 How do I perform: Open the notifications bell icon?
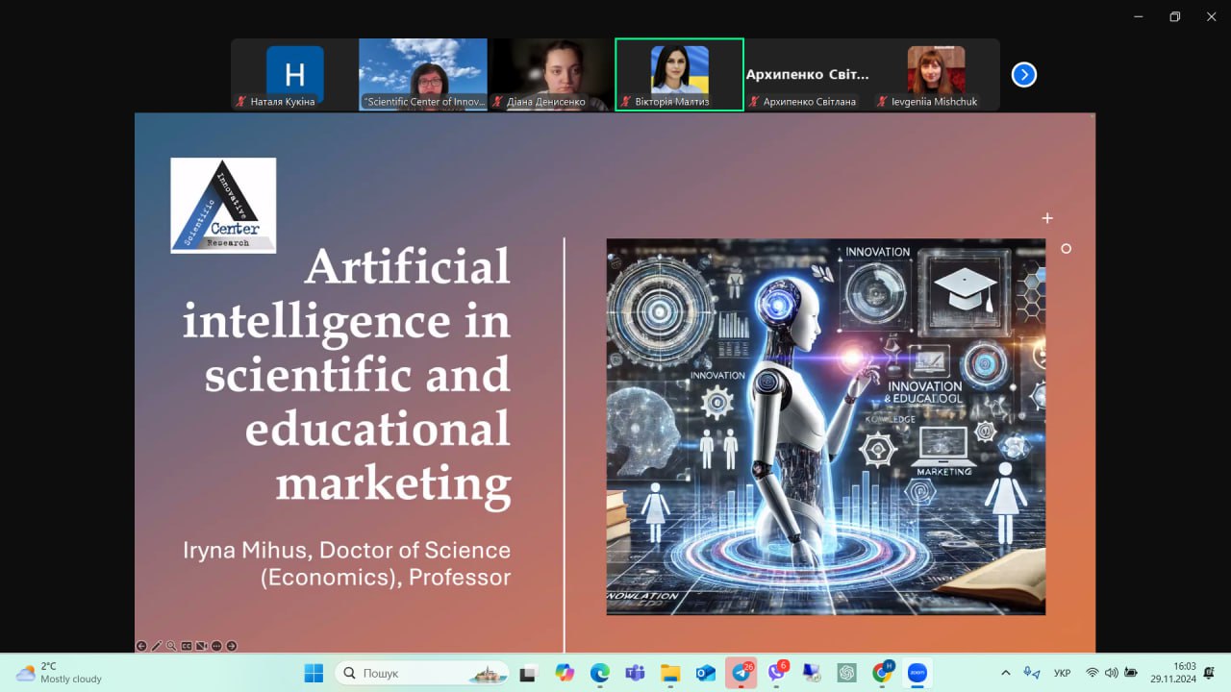click(x=1209, y=673)
